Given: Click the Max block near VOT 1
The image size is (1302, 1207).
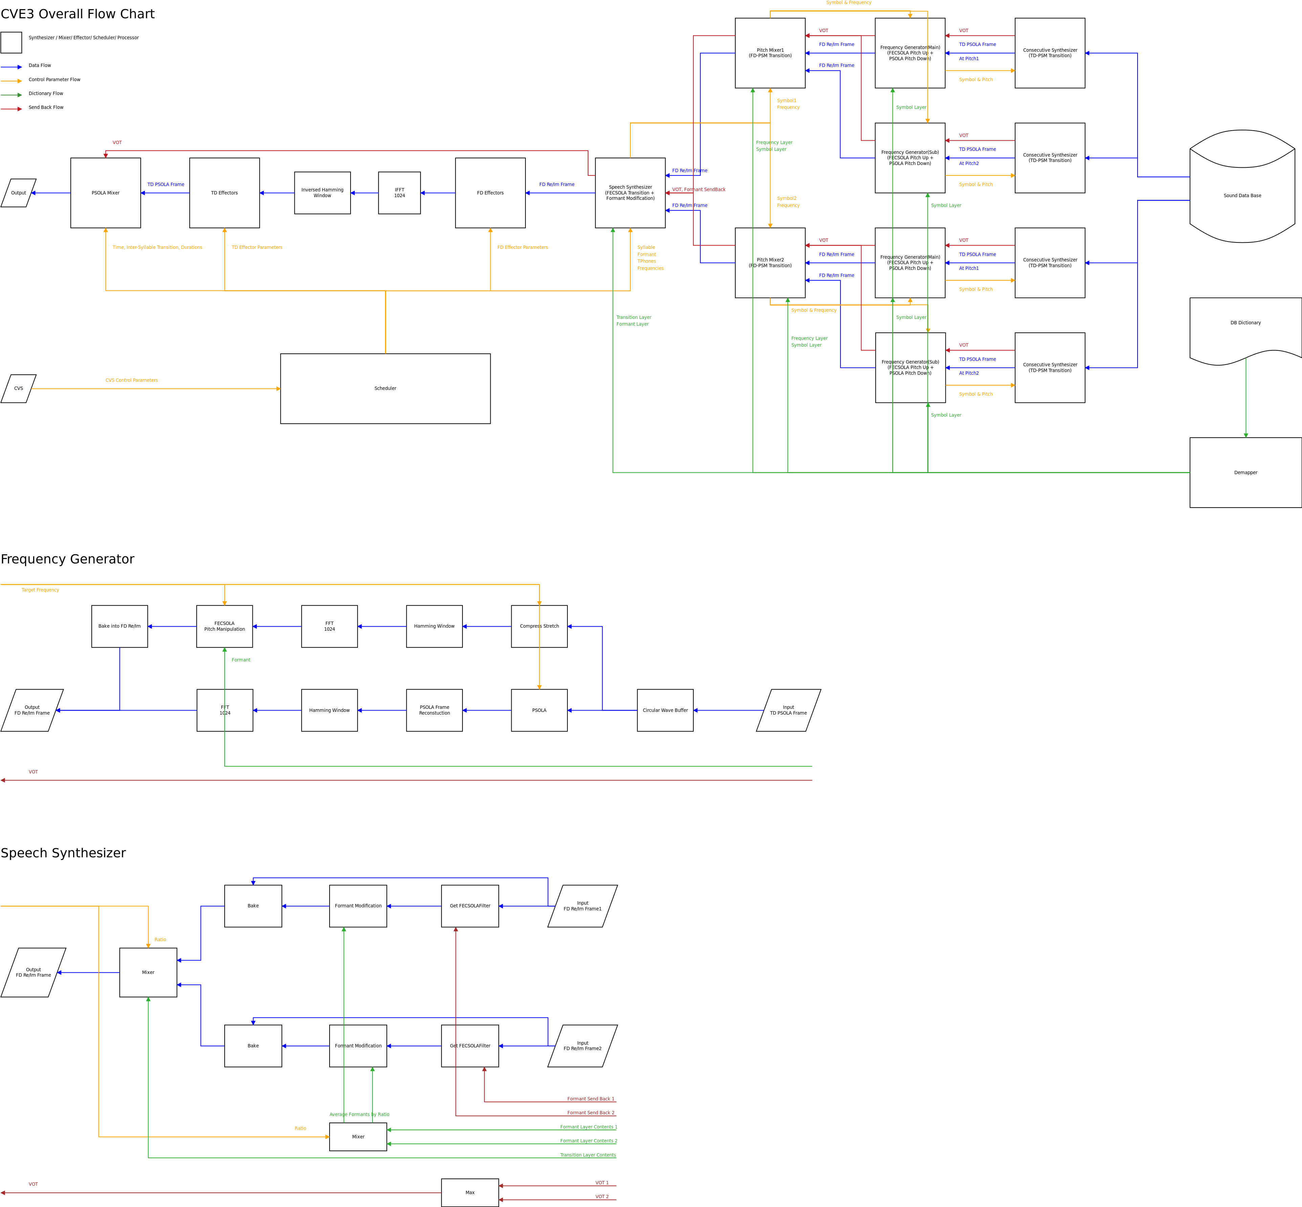Looking at the screenshot, I should click(470, 1193).
